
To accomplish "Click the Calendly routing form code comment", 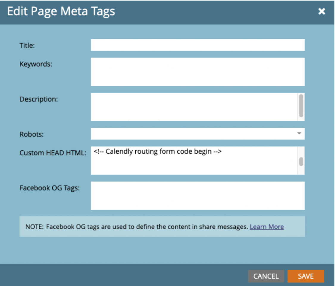I will click(x=158, y=152).
